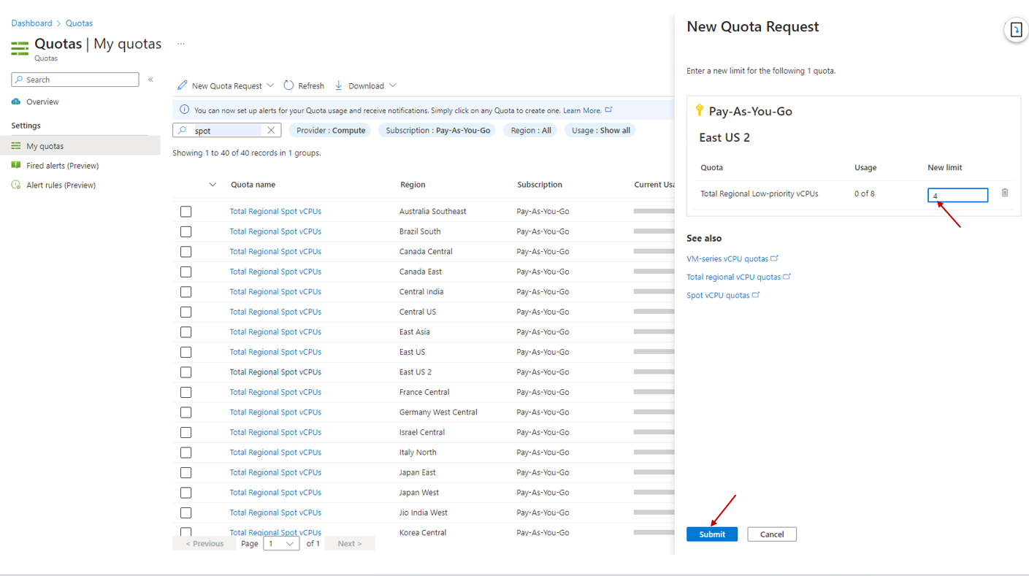Open Total Regional Spot vCPUs for Israel Central
The width and height of the screenshot is (1029, 576).
(x=275, y=432)
